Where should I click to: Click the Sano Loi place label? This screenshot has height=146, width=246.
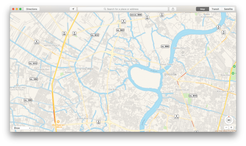click(x=70, y=72)
